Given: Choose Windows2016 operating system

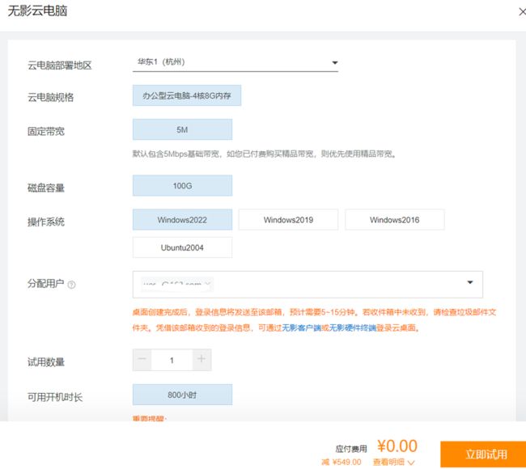Looking at the screenshot, I should point(395,220).
